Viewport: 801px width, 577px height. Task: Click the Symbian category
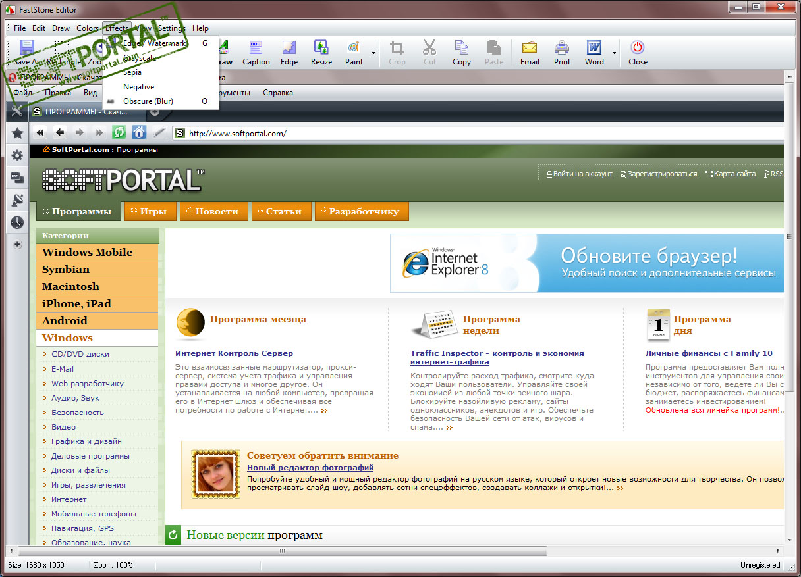(97, 270)
